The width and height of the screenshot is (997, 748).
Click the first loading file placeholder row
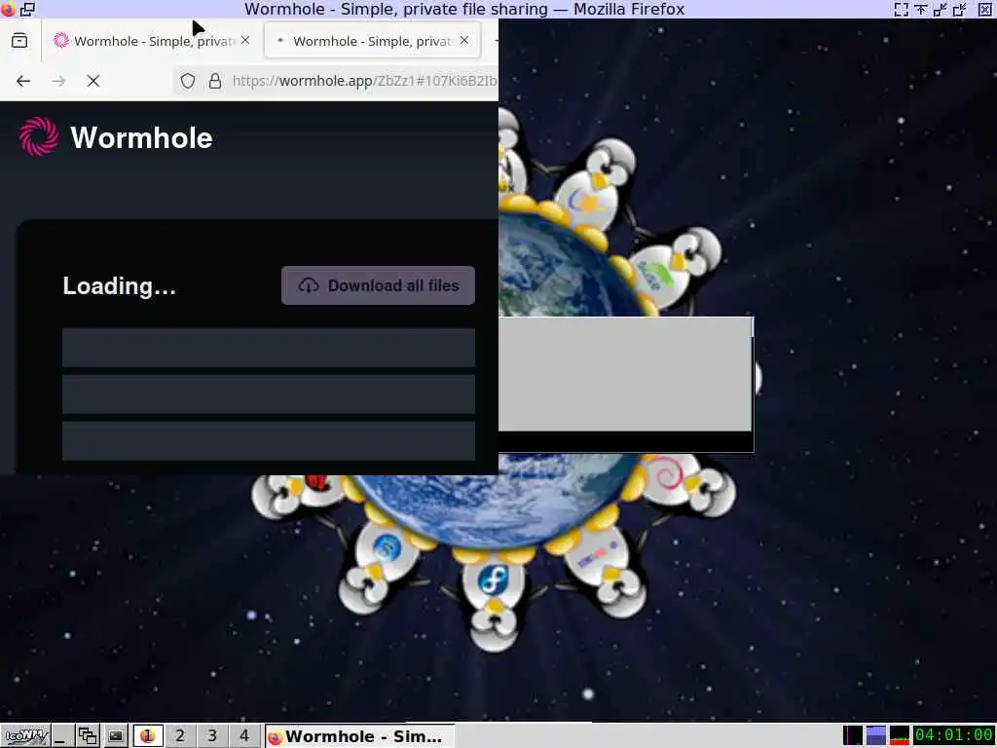[x=269, y=348]
